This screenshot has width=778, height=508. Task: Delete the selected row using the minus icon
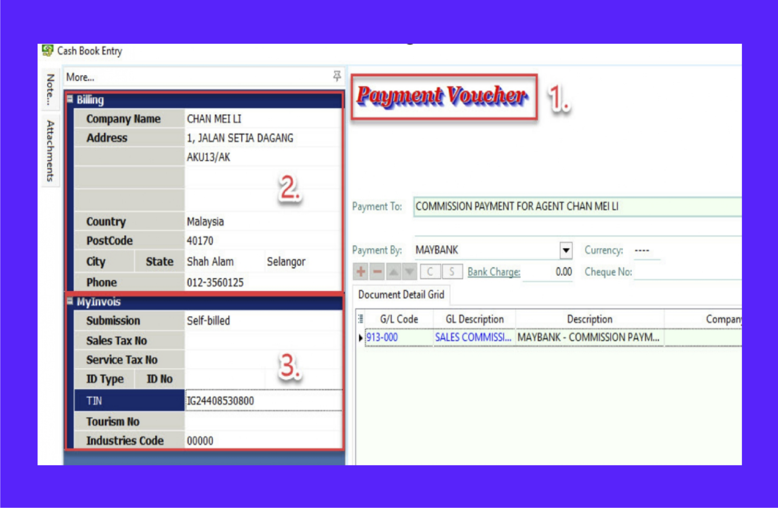pos(377,272)
